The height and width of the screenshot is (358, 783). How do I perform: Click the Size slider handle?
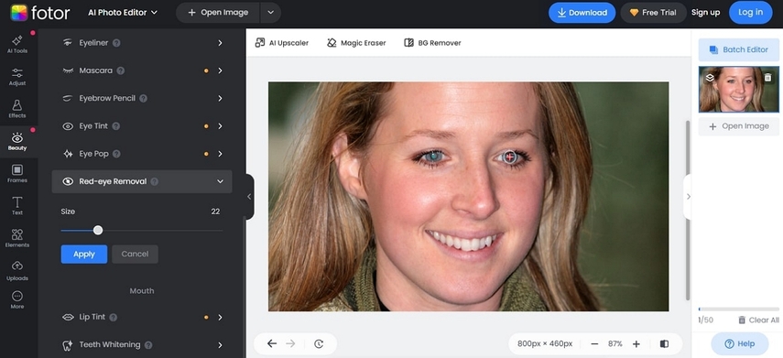(x=98, y=230)
